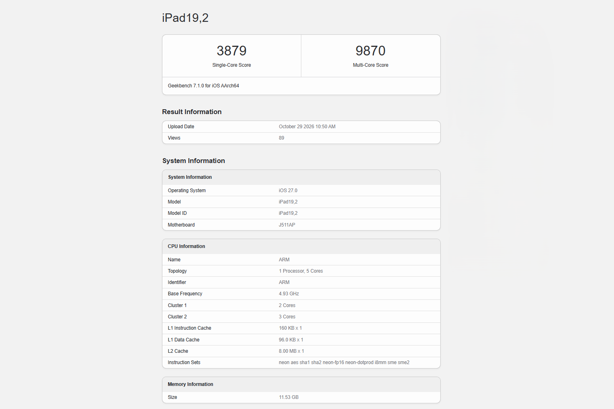
Task: Click Geekbench 7.1.0 for iOS AArch64 text
Action: tap(203, 86)
